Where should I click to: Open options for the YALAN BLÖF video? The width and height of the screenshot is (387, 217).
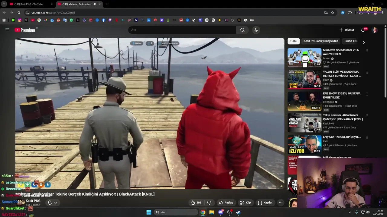367,72
